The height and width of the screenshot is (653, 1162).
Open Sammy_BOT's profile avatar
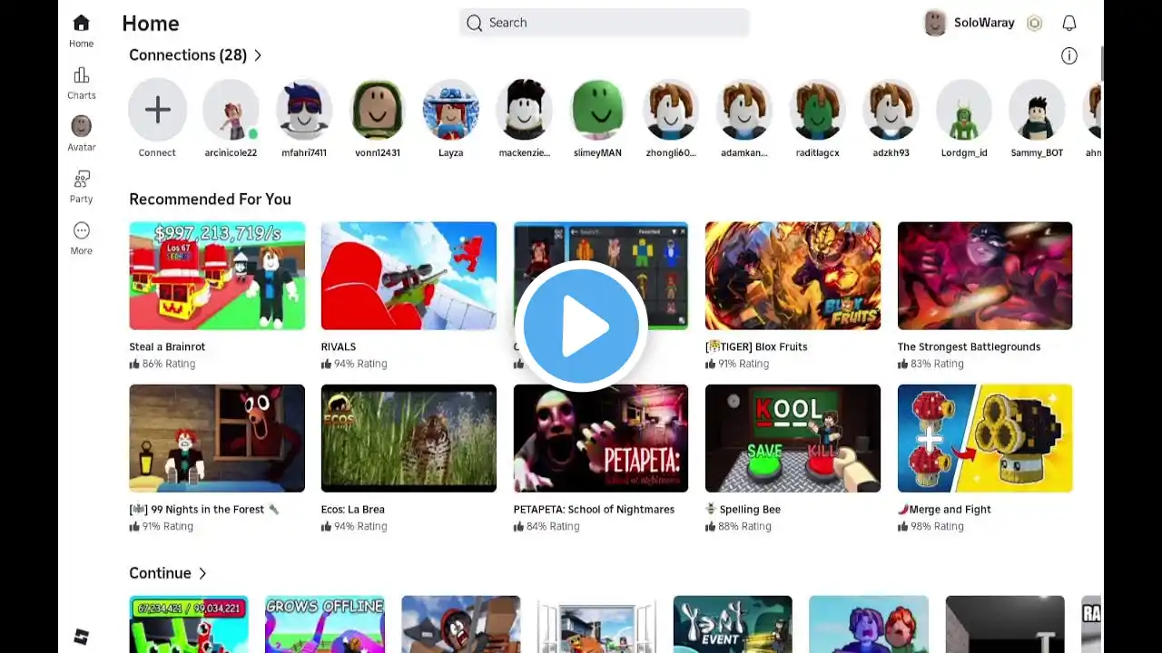coord(1038,110)
